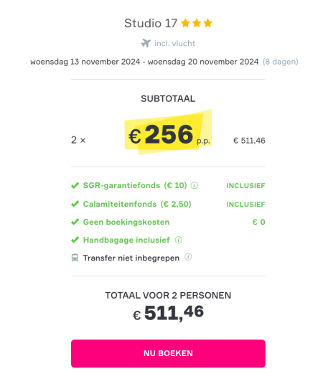The image size is (323, 374).
Task: Click the Calamiteitenfonds green checkmark
Action: (75, 204)
